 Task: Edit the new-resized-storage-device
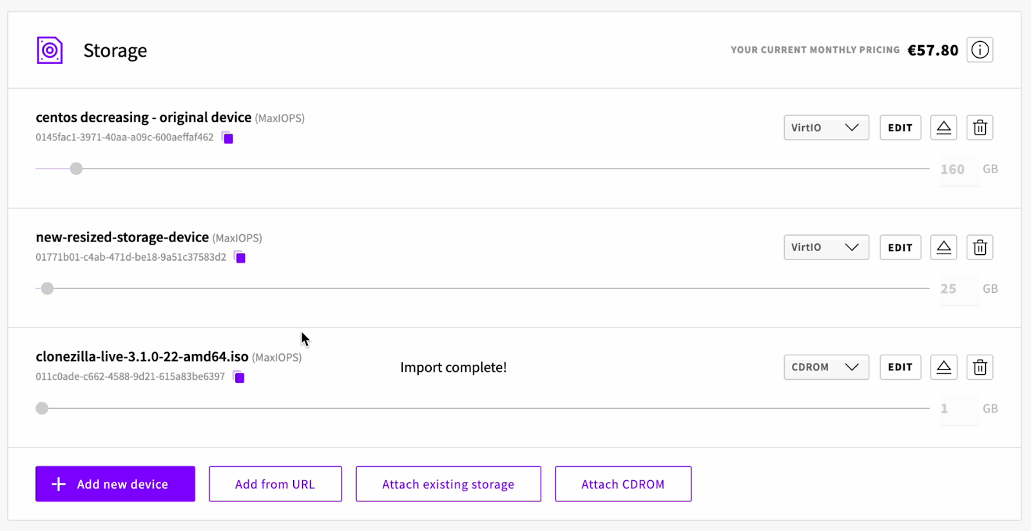(x=900, y=247)
